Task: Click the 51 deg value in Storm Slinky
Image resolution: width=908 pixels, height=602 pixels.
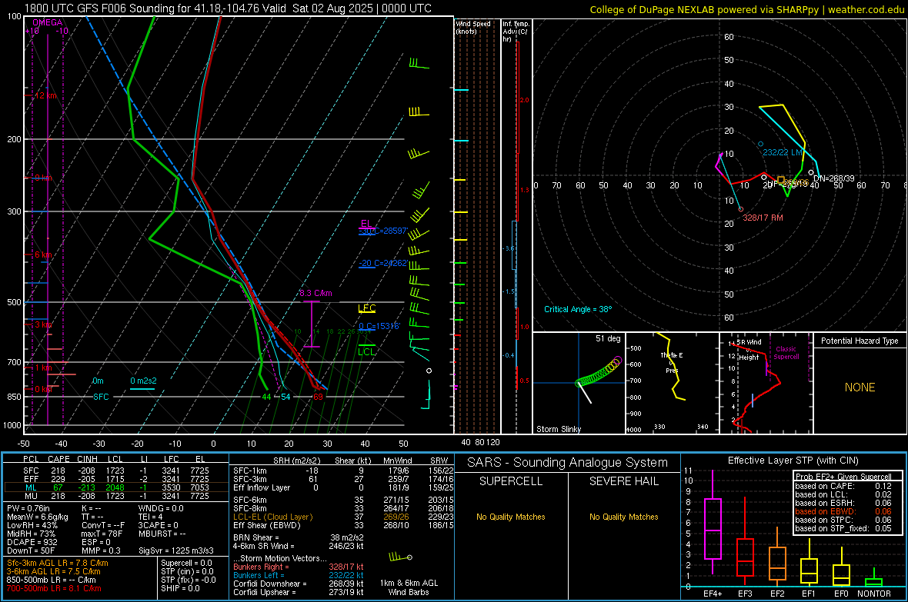Action: pyautogui.click(x=608, y=338)
